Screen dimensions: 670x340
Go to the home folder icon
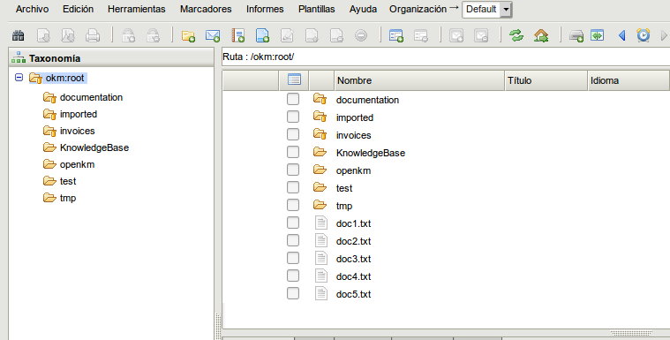(541, 35)
